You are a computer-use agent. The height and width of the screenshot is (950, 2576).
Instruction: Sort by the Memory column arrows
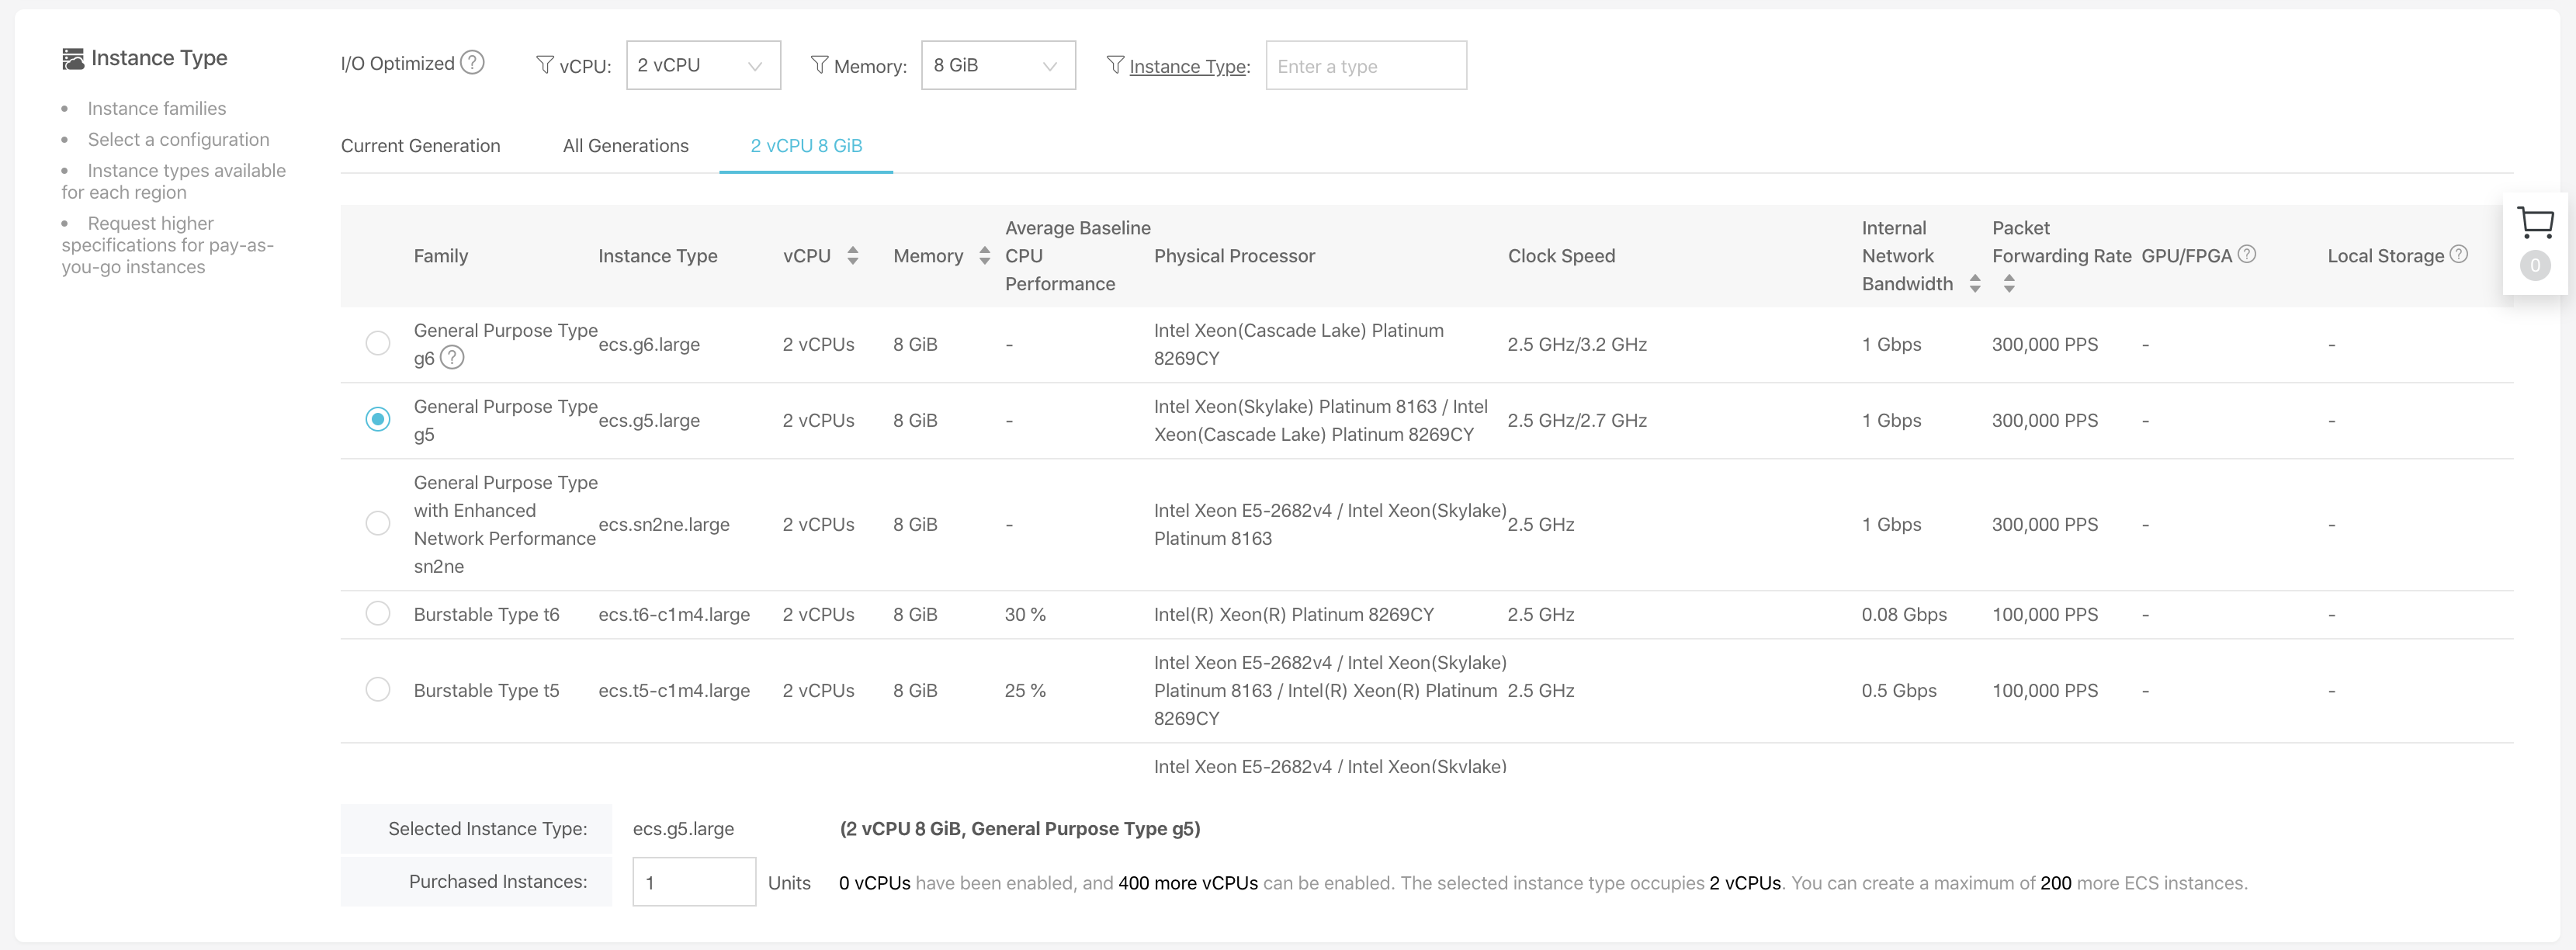[x=984, y=256]
